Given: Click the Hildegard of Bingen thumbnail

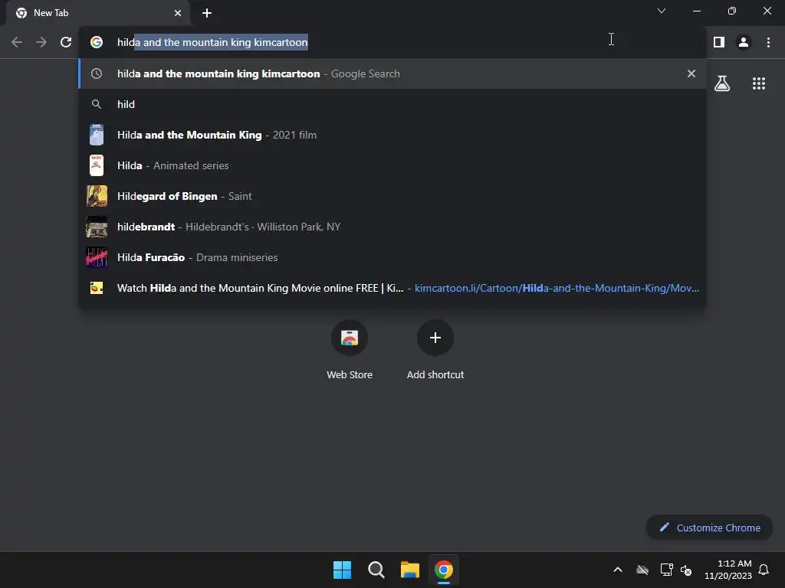Looking at the screenshot, I should point(97,196).
